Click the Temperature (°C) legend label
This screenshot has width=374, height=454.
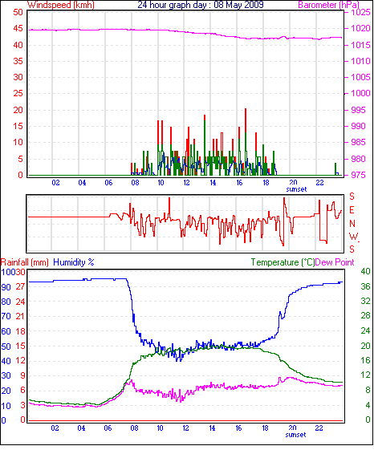pos(283,262)
